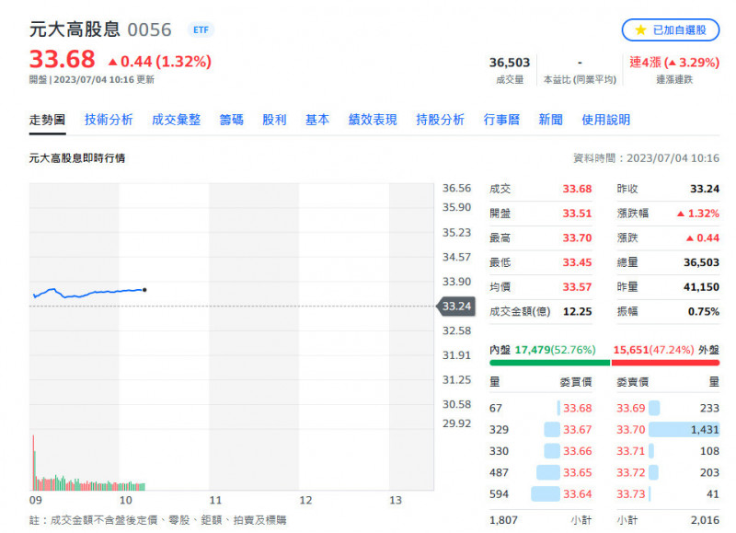Open the 成交彙整 tab
This screenshot has height=533, width=736.
177,121
